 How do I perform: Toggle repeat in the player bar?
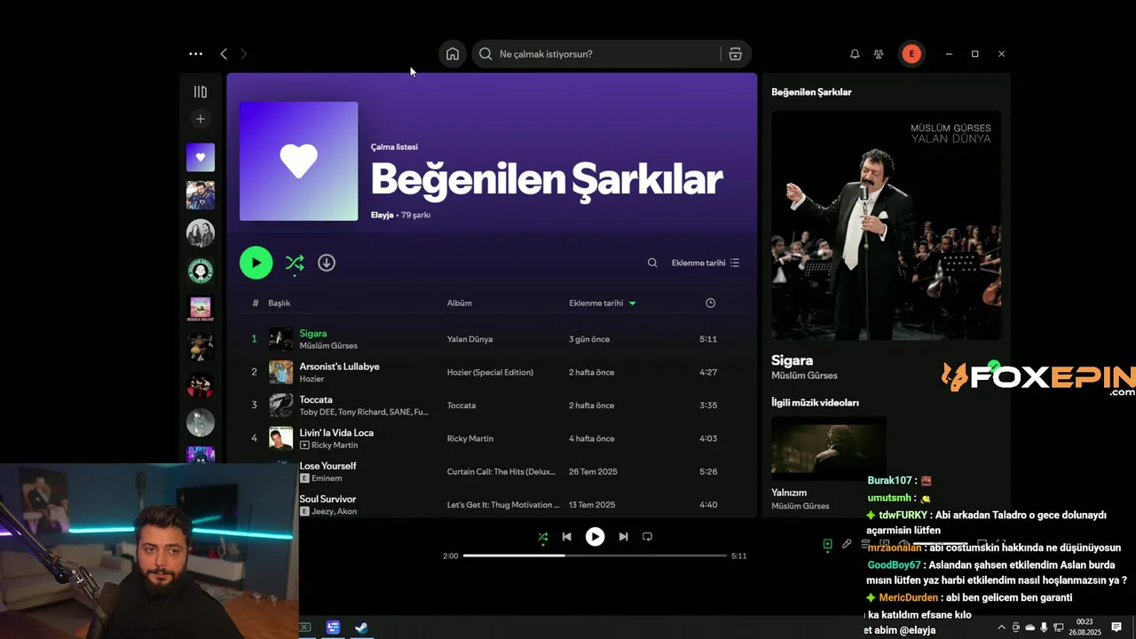pyautogui.click(x=647, y=537)
